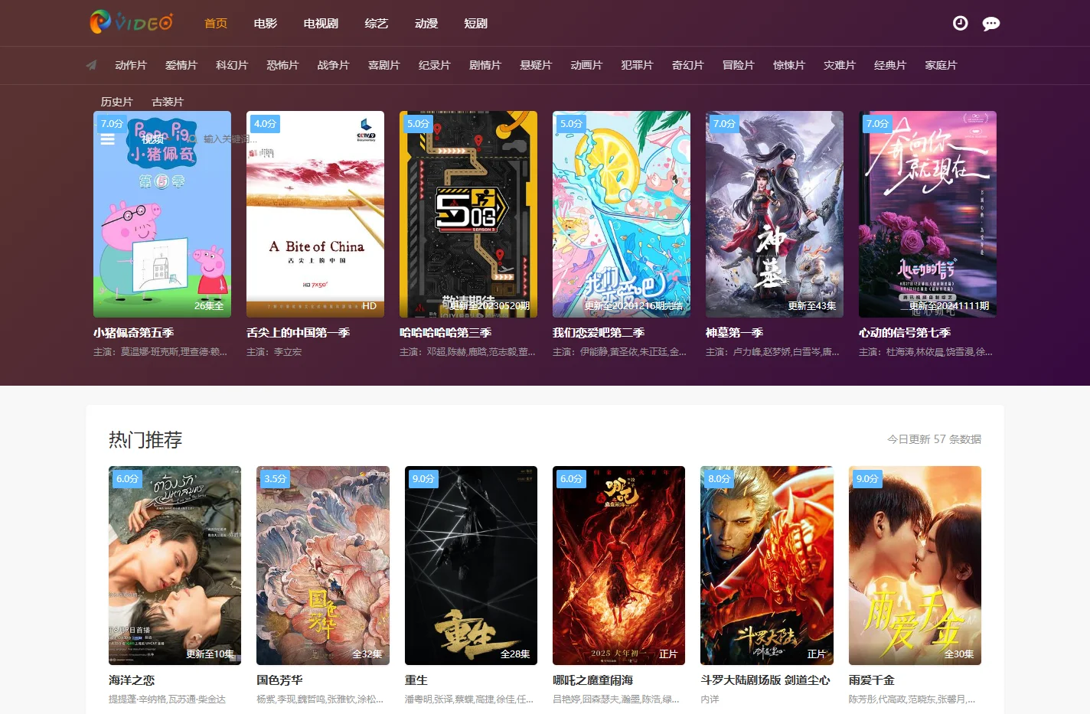Select 灾难片 disaster genre
The image size is (1090, 714).
[x=840, y=65]
